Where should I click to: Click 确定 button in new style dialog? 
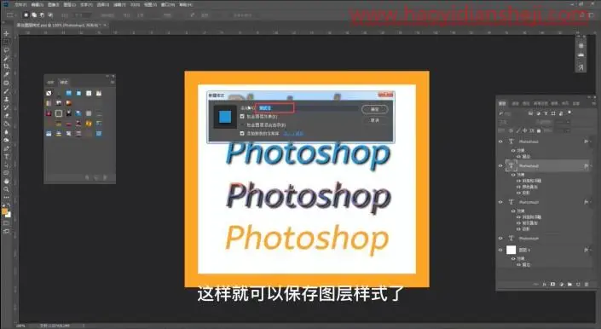click(x=374, y=110)
